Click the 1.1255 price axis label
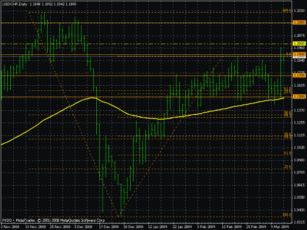The image size is (307, 230). [x=299, y=123]
